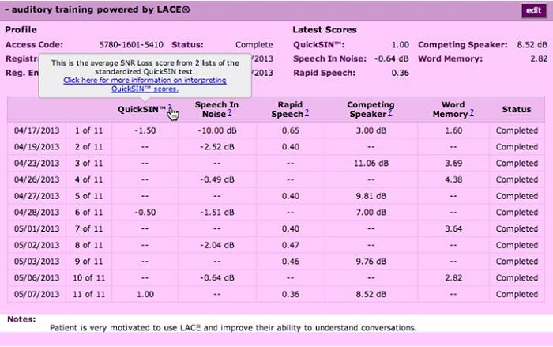Select the Rapid Speech value 0.47
This screenshot has height=347, width=553.
click(290, 245)
